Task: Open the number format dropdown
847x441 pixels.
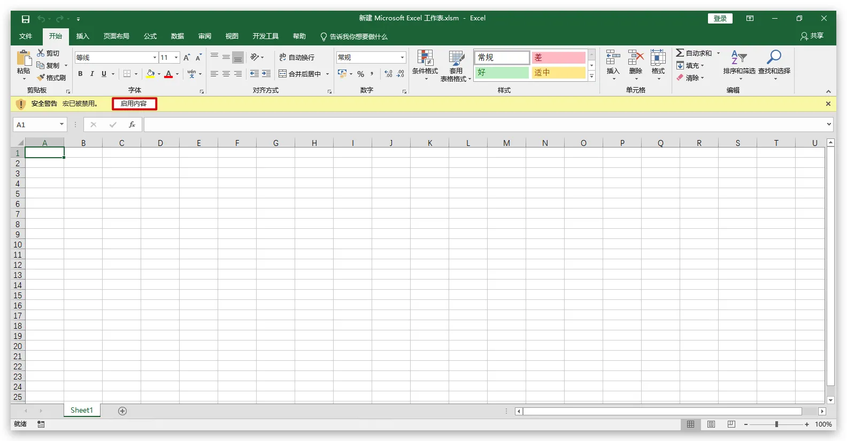Action: click(402, 57)
